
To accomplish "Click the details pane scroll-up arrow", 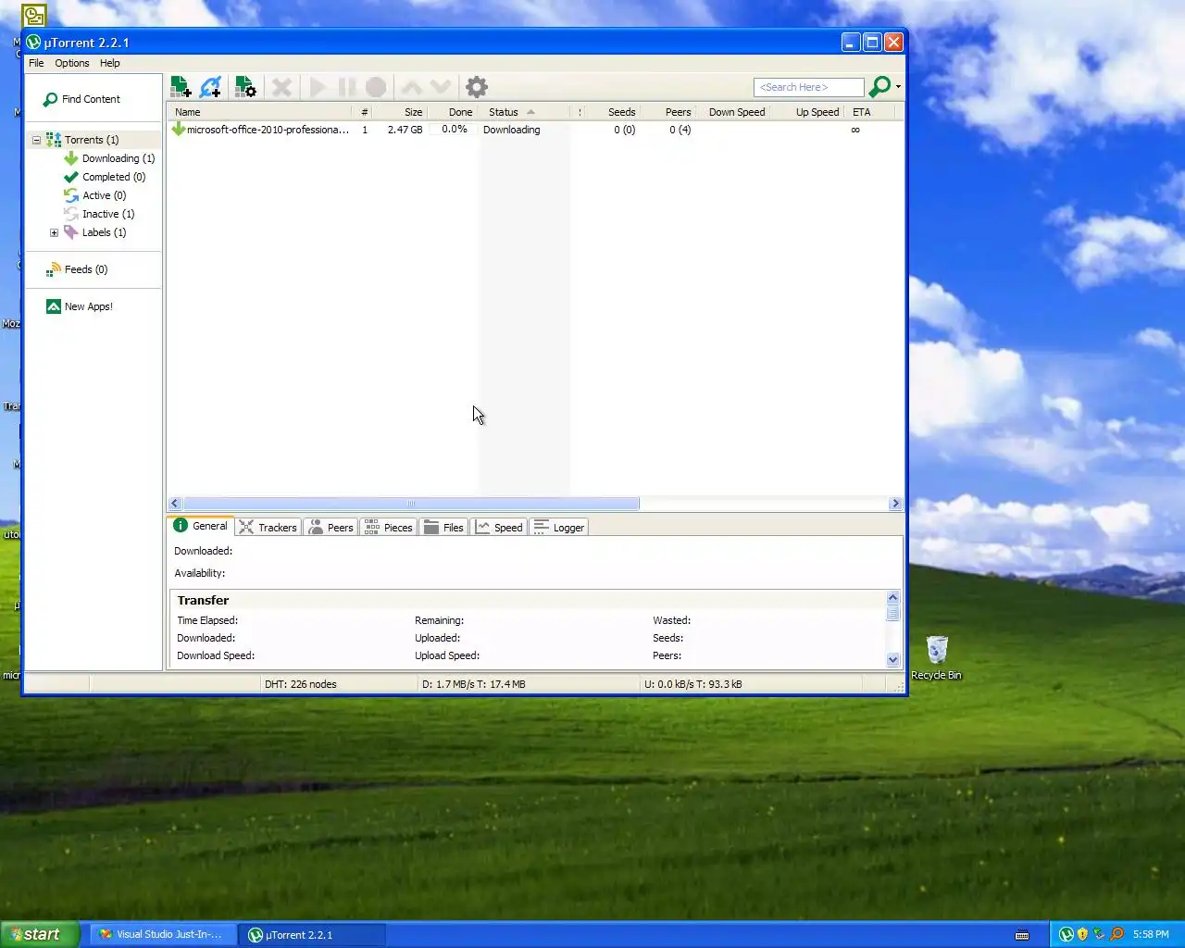I will pyautogui.click(x=892, y=598).
